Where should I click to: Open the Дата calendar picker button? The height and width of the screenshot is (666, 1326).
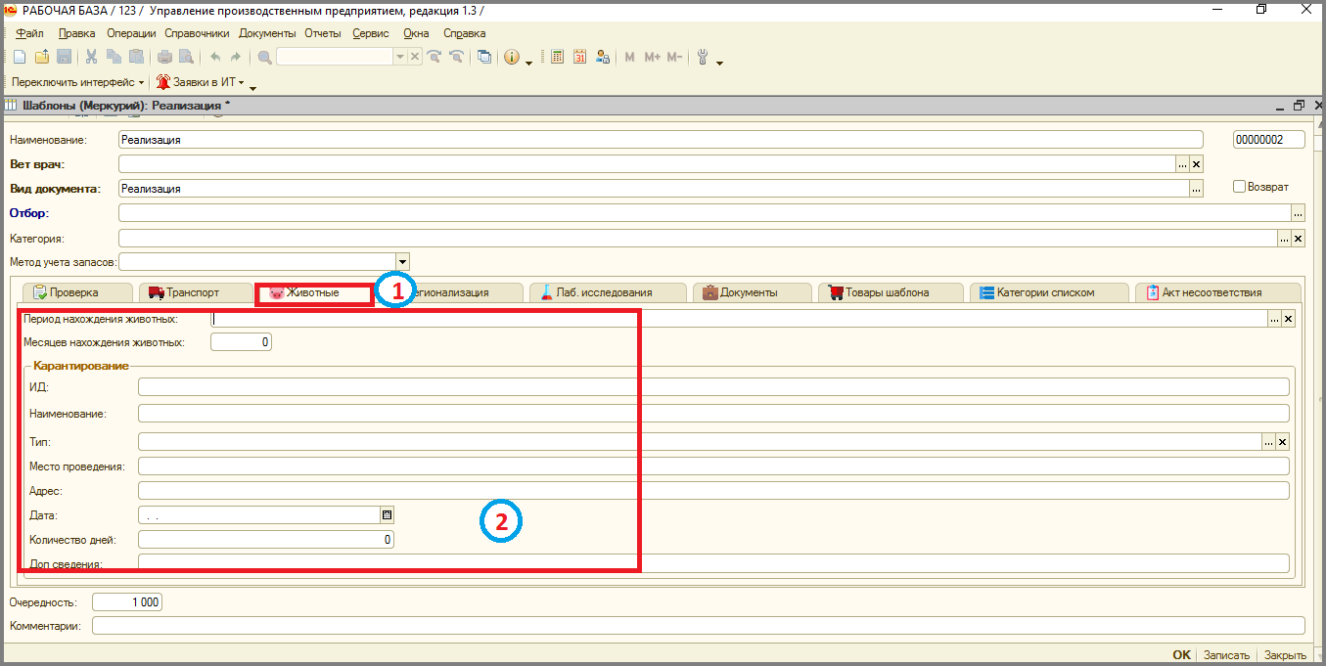coord(387,514)
